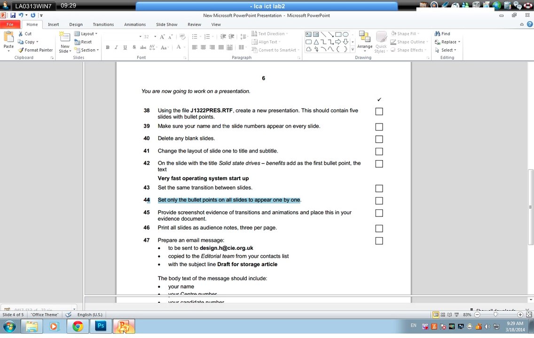Switch to the Insert tab
Image resolution: width=534 pixels, height=338 pixels.
tap(53, 24)
